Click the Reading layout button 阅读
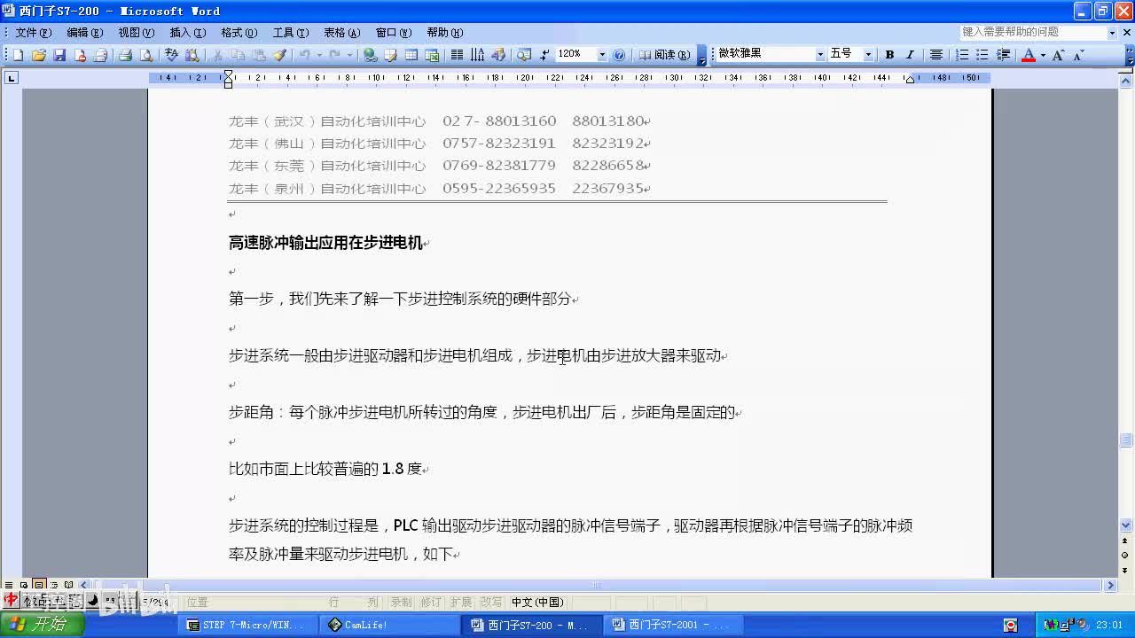This screenshot has height=638, width=1135. 664,55
